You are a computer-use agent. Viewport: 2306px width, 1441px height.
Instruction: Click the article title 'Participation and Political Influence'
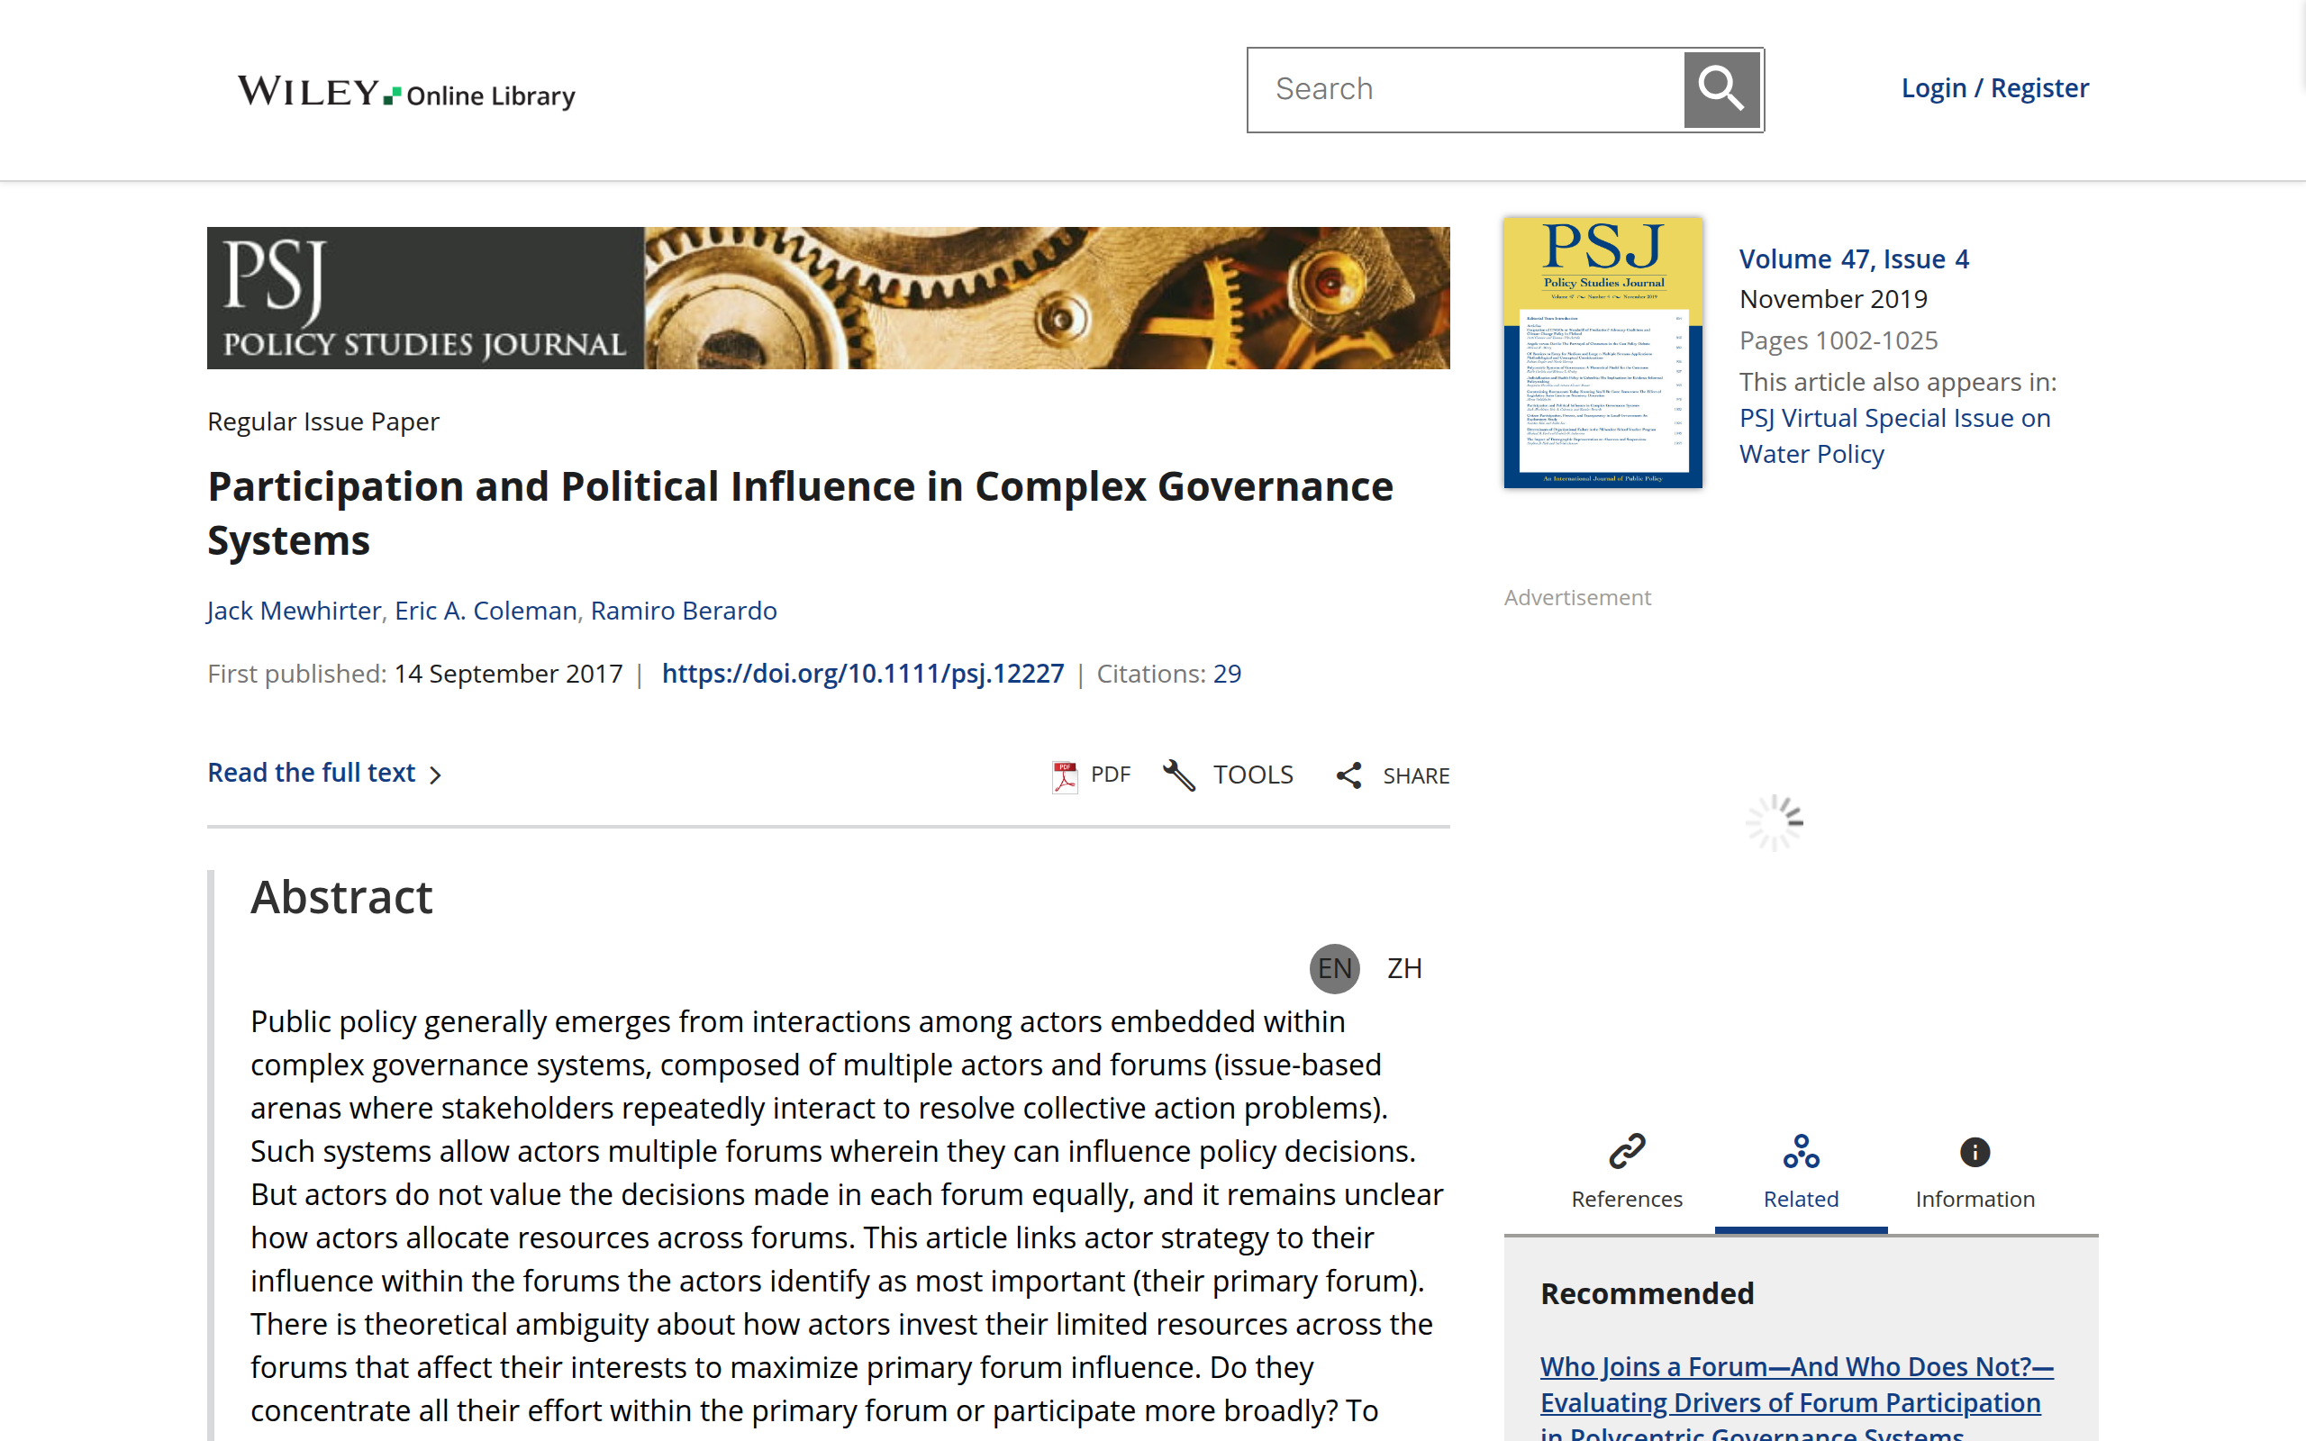801,513
